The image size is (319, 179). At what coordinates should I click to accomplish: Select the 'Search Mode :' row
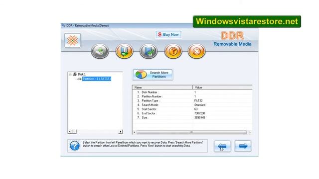pos(192,105)
